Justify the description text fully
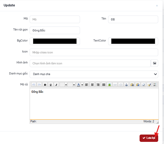 [104, 85]
